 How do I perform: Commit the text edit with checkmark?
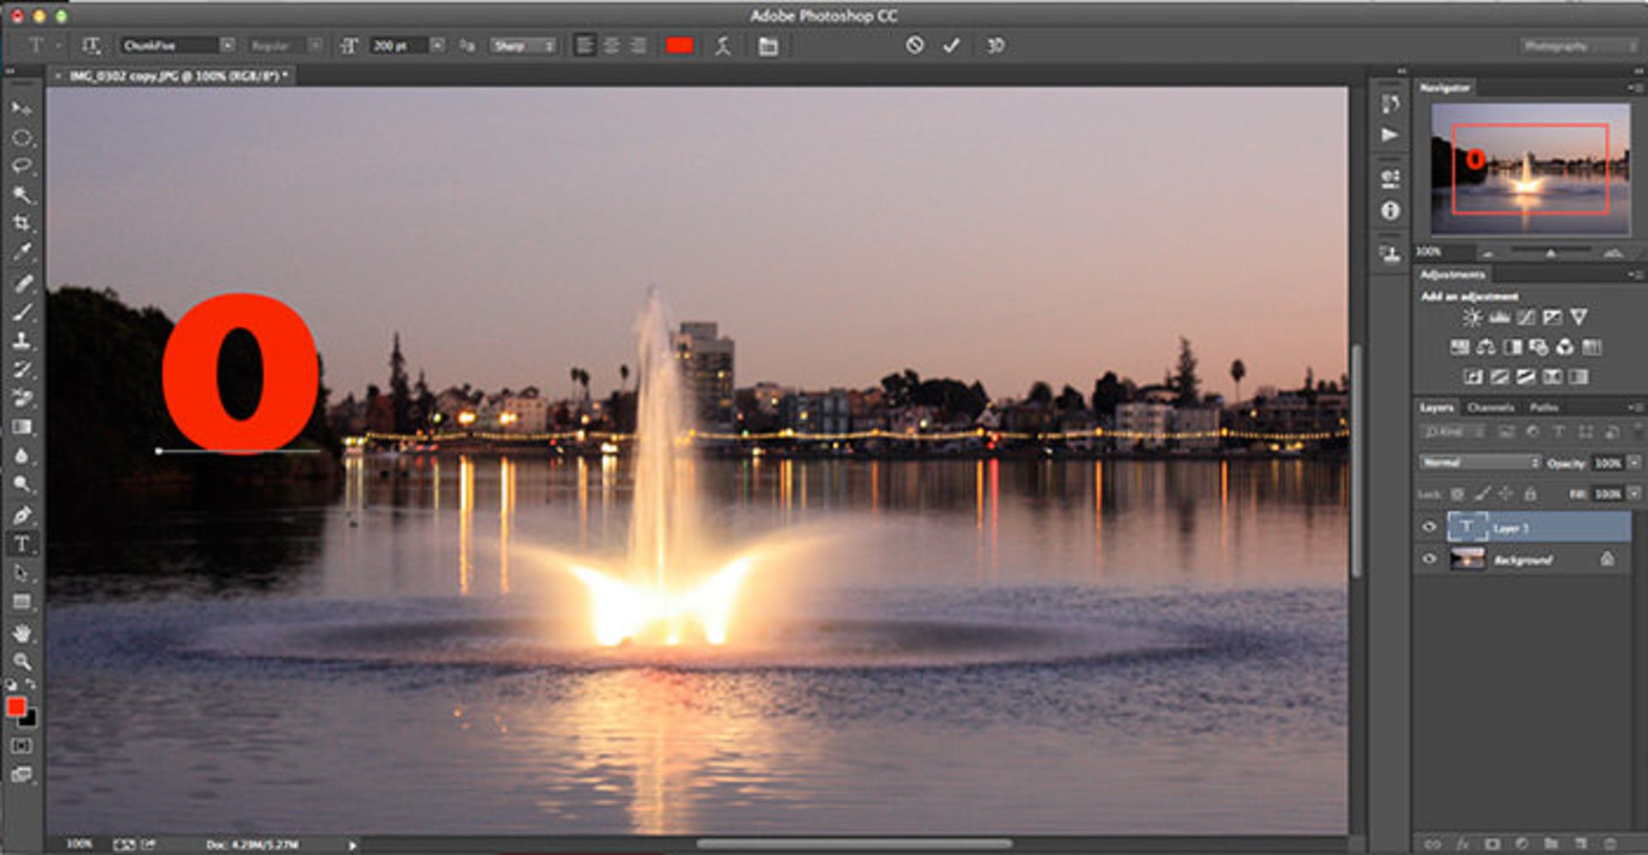pos(951,45)
